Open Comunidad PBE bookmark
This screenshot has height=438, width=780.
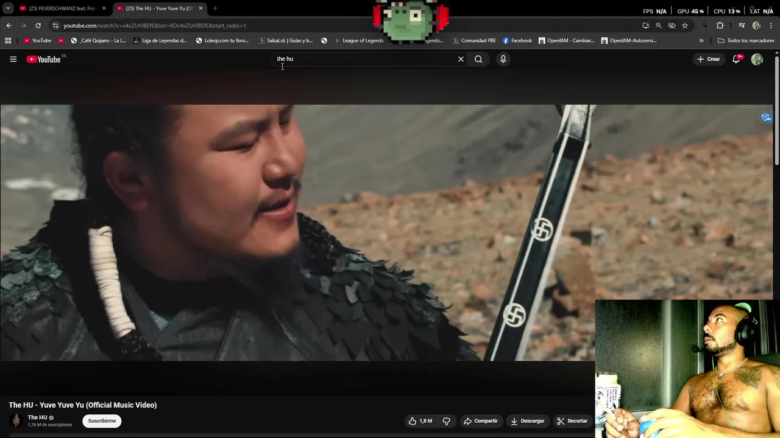474,41
